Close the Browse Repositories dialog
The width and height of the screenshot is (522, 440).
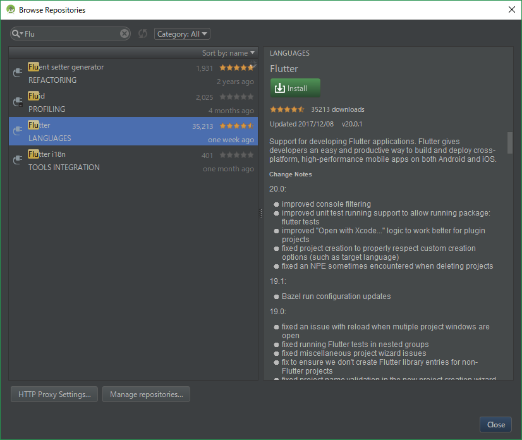coord(495,425)
